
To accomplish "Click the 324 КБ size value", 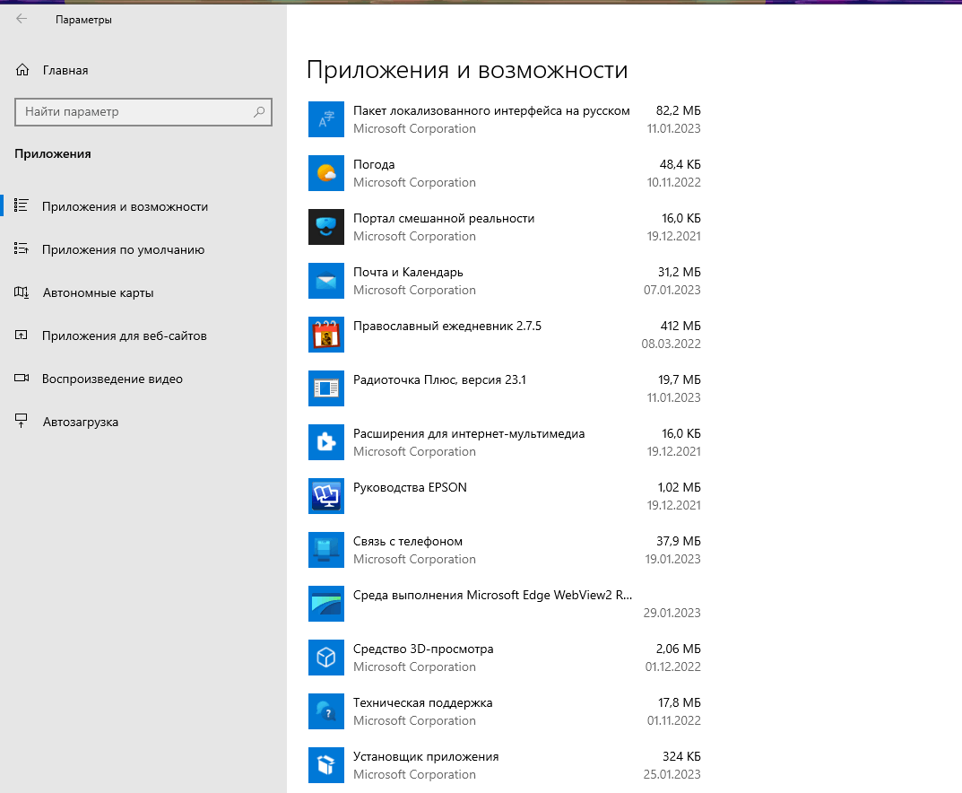I will (681, 757).
